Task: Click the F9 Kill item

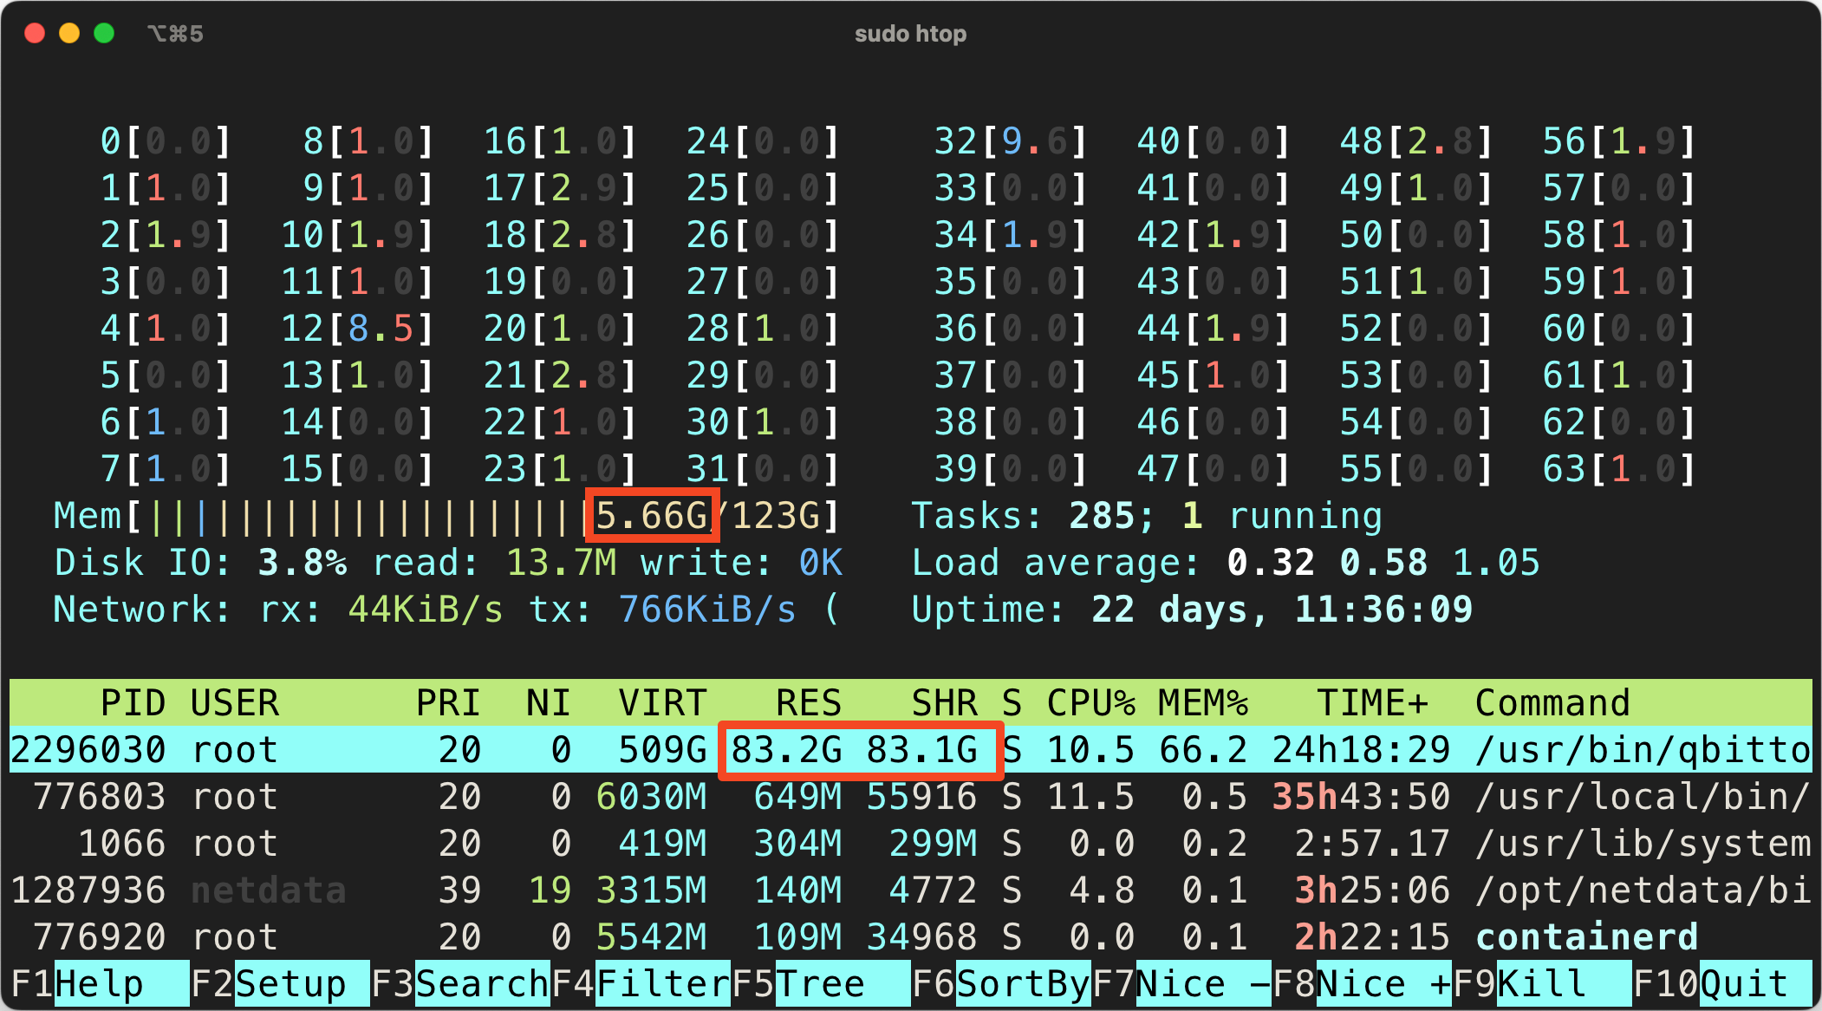Action: [x=1542, y=984]
